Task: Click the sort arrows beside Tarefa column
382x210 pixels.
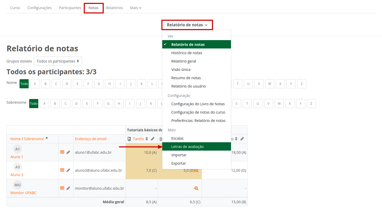Action: [x=147, y=139]
